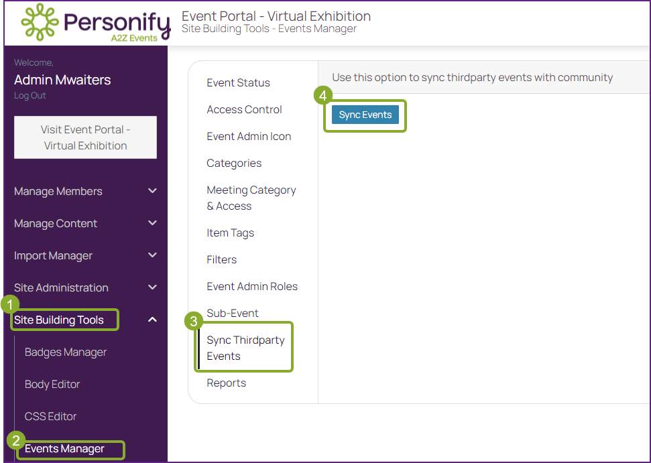Expand the Import Manager chevron

pos(152,255)
